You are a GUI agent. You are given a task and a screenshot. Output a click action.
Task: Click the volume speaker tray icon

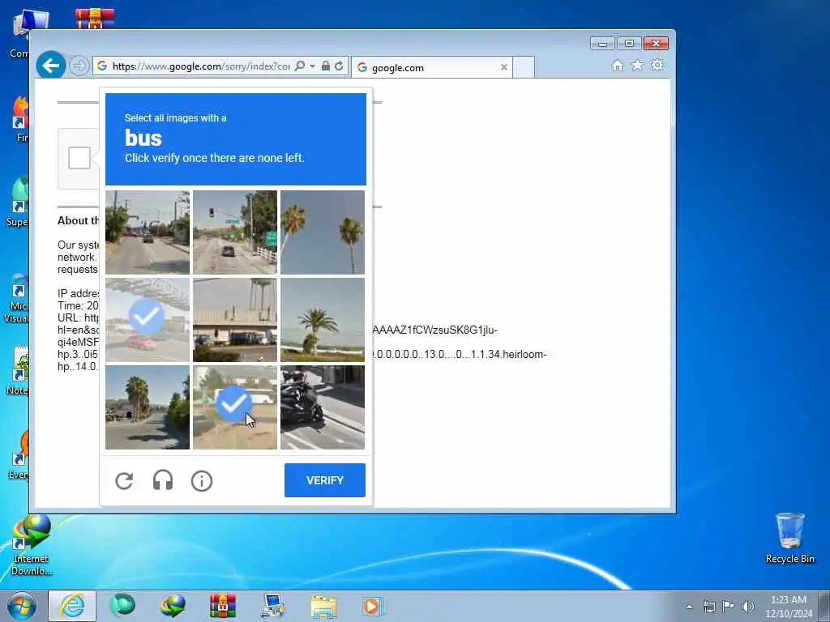click(x=748, y=606)
